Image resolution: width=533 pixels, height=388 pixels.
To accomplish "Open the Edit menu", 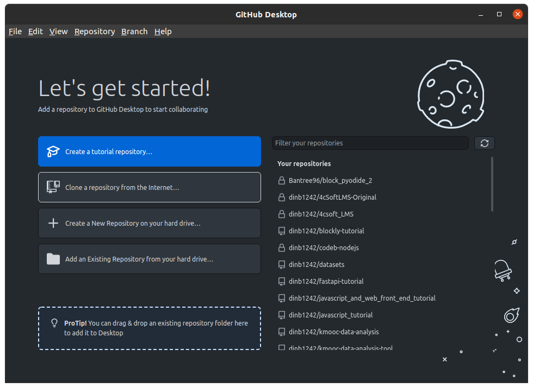I will click(35, 31).
